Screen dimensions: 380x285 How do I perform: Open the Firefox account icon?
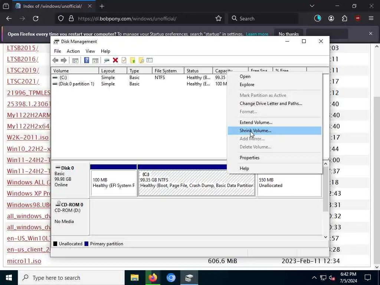[331, 19]
